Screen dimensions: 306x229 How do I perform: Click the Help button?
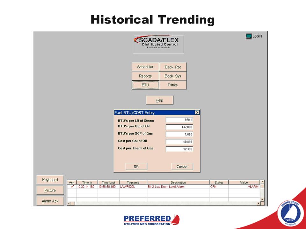[159, 100]
